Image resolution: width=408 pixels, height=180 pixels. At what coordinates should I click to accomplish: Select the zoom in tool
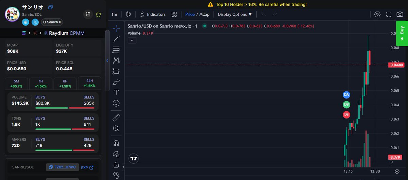[x=116, y=128]
